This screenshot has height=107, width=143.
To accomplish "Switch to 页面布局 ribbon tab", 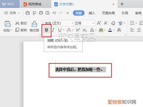I will [x=108, y=13].
